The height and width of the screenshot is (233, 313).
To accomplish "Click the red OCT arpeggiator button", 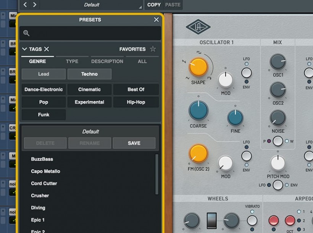I will point(290,221).
